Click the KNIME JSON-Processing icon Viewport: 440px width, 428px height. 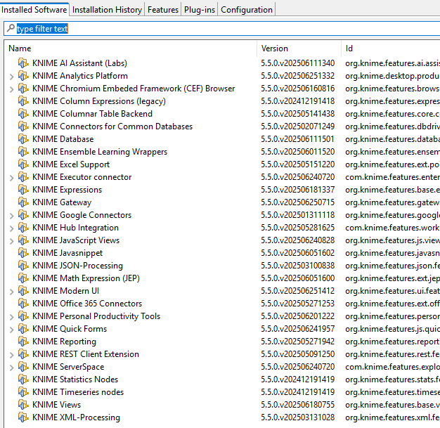(23, 265)
